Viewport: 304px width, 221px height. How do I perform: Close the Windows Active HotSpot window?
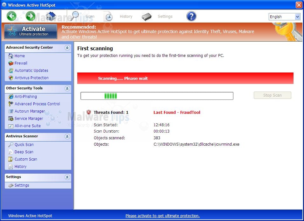[x=299, y=5]
